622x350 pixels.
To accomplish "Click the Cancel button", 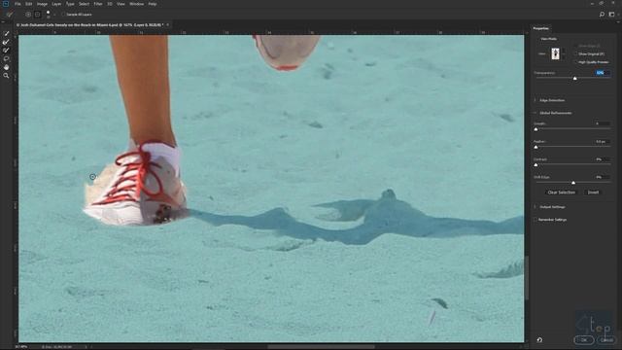I will click(606, 340).
